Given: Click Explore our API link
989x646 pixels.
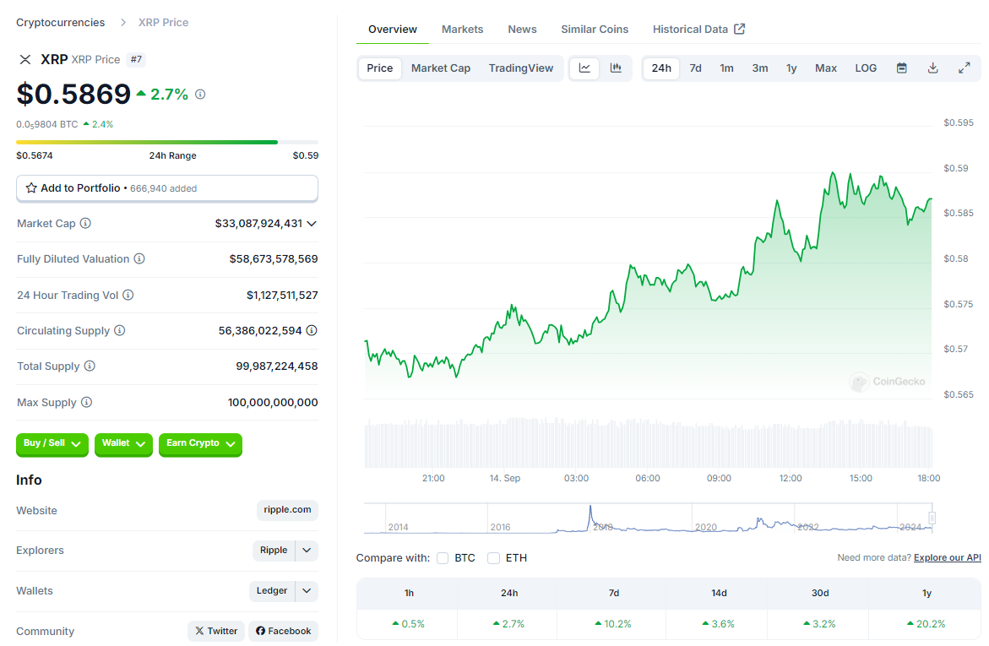Looking at the screenshot, I should pos(948,557).
